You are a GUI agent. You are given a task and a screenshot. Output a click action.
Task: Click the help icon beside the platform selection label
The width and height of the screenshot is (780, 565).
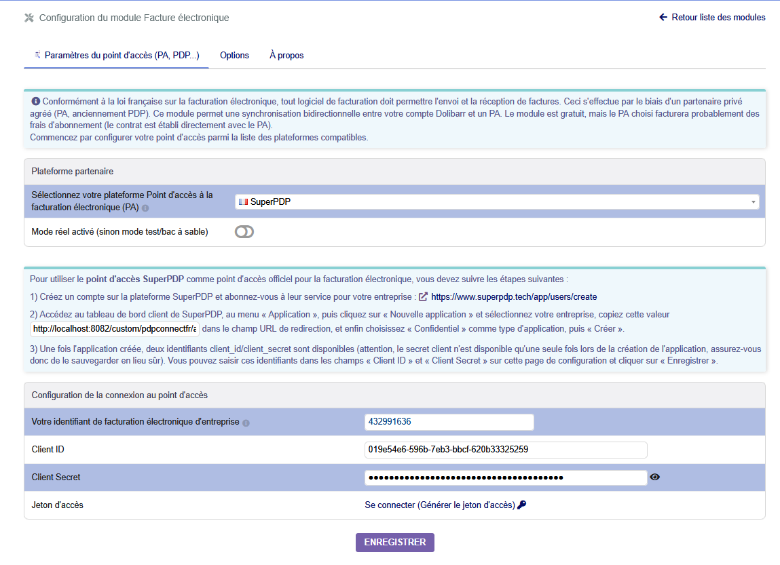pos(145,208)
